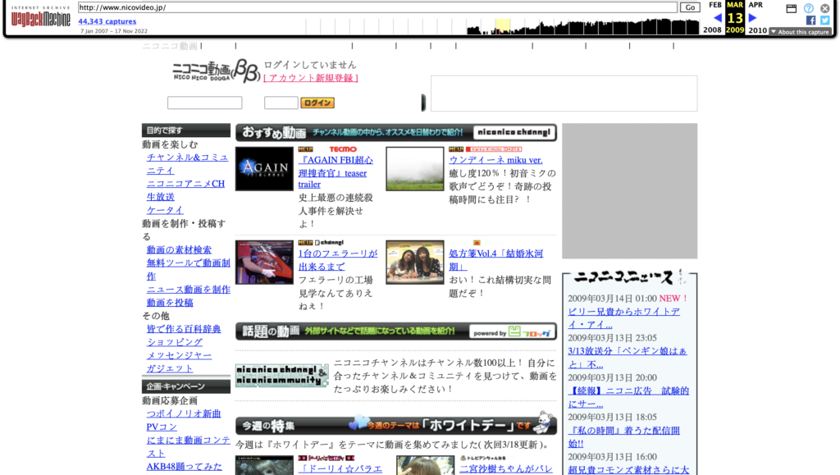Image resolution: width=840 pixels, height=475 pixels.
Task: Open 処方箋Vol.4「結婚氷河期」link
Action: point(496,260)
